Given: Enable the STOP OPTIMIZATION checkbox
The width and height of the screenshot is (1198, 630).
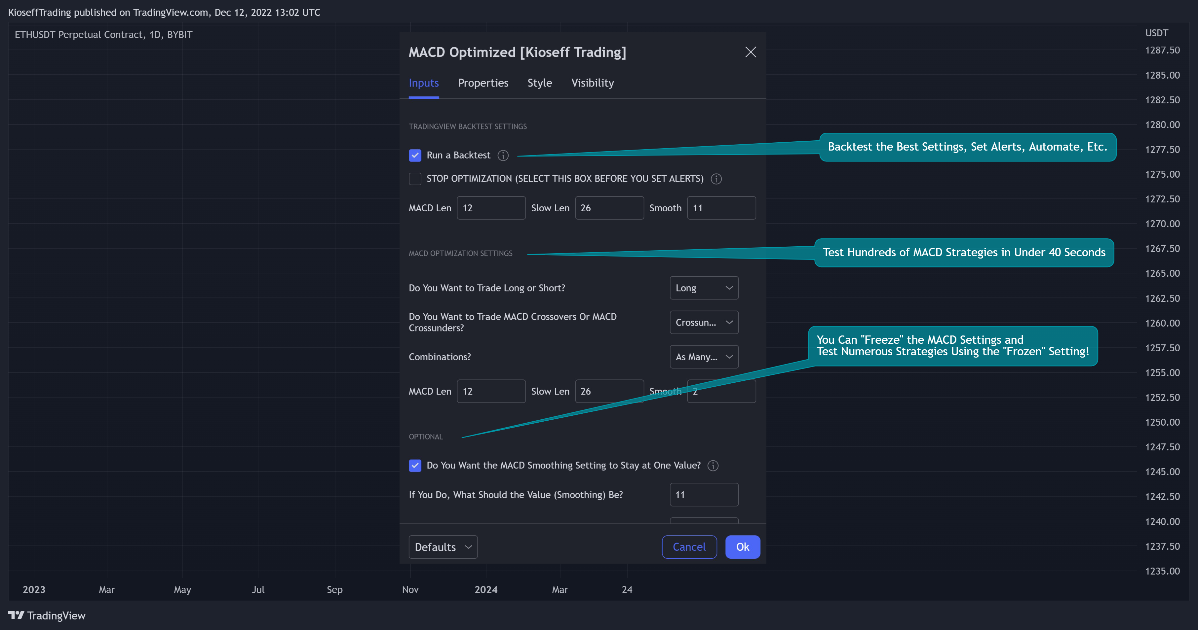Looking at the screenshot, I should coord(415,179).
